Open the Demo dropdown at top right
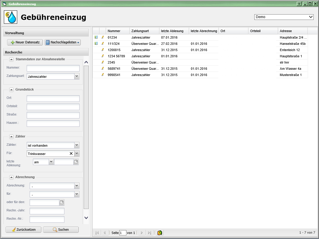Viewport: 319px width, 239px height. pos(311,17)
